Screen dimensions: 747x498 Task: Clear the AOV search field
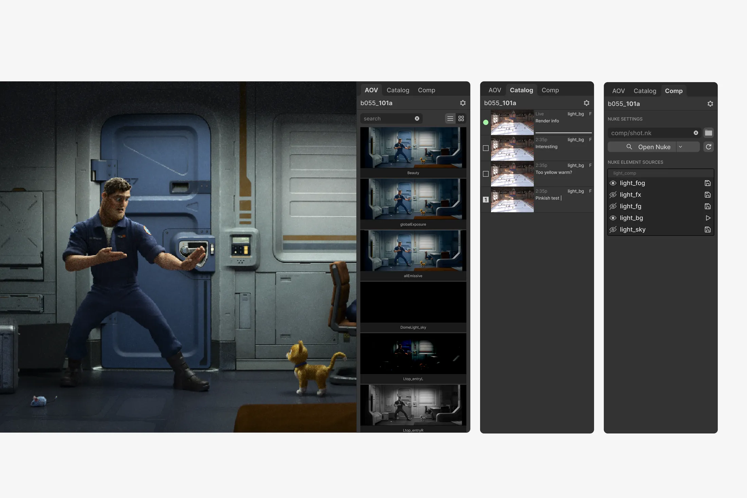[x=417, y=118]
